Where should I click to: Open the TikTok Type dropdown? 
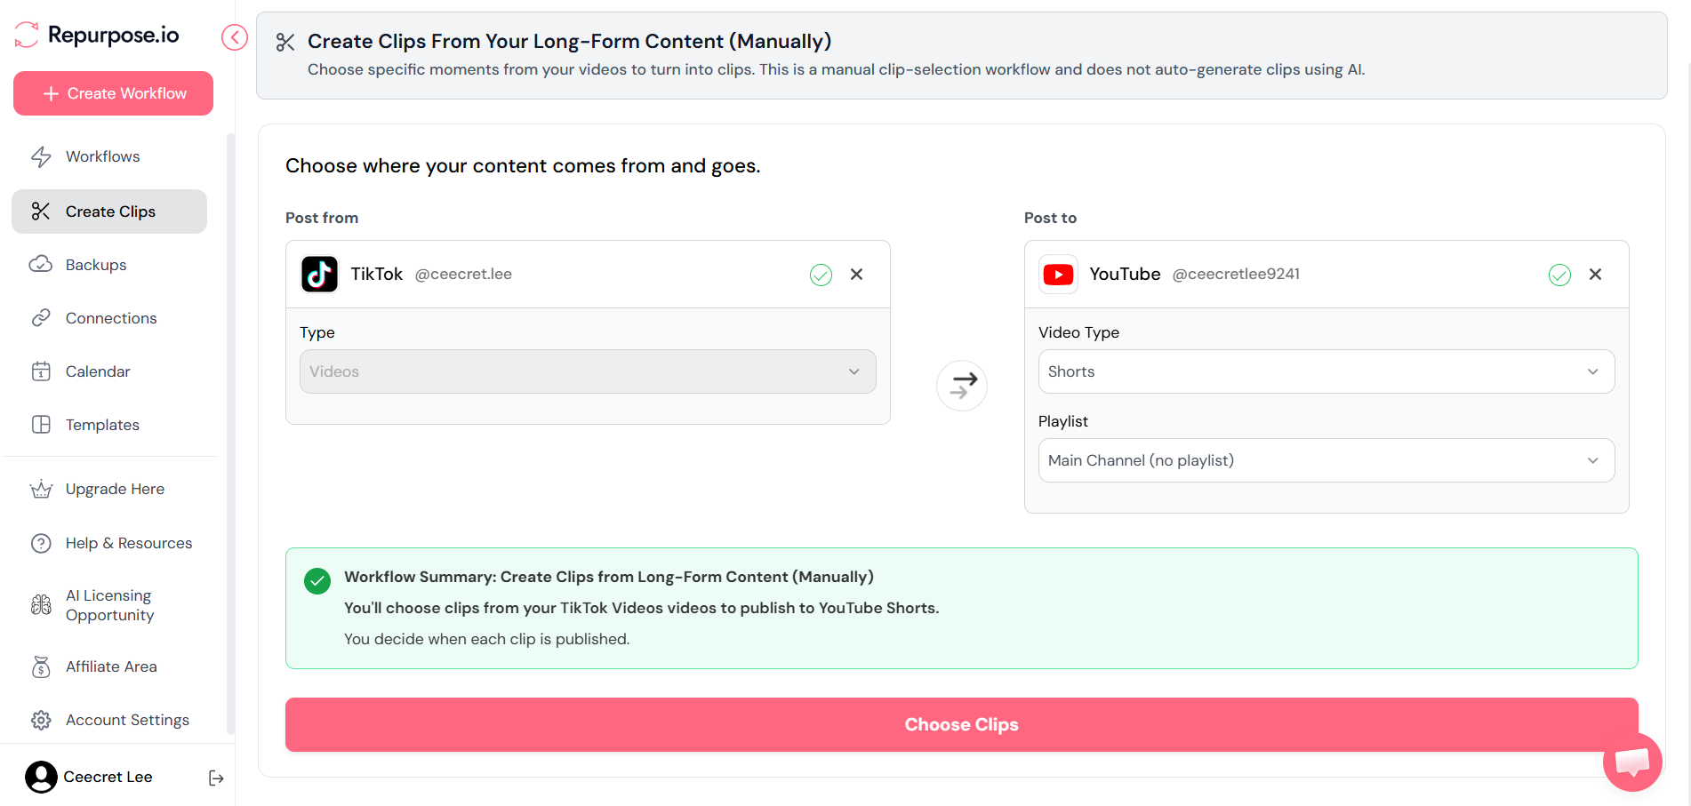tap(588, 371)
